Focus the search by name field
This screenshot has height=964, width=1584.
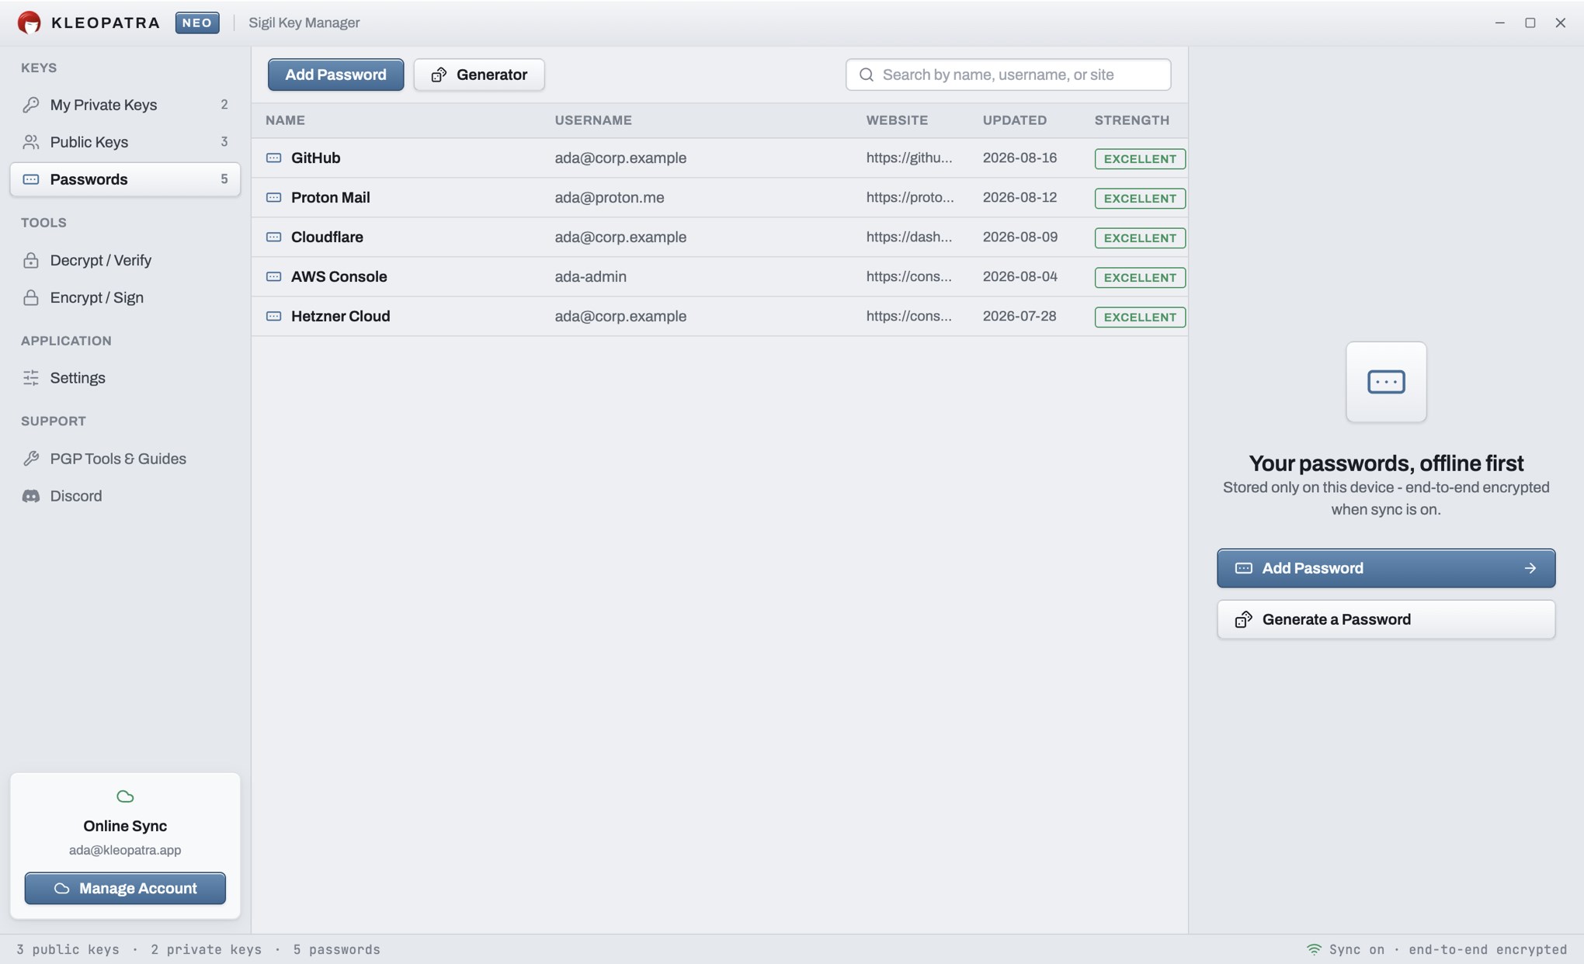click(x=1008, y=75)
